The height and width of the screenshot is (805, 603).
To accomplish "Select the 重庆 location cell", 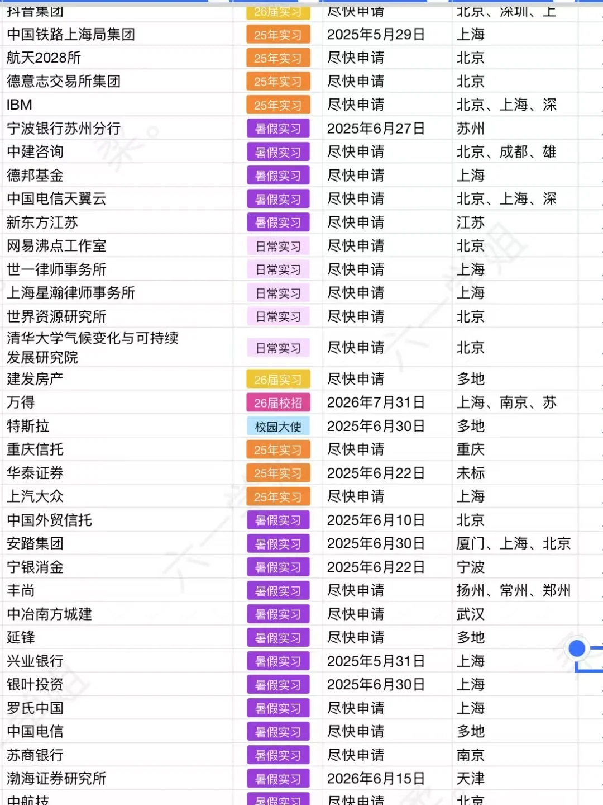I will pyautogui.click(x=515, y=449).
